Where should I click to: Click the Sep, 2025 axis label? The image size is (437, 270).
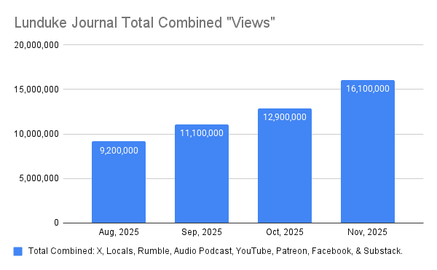202,232
